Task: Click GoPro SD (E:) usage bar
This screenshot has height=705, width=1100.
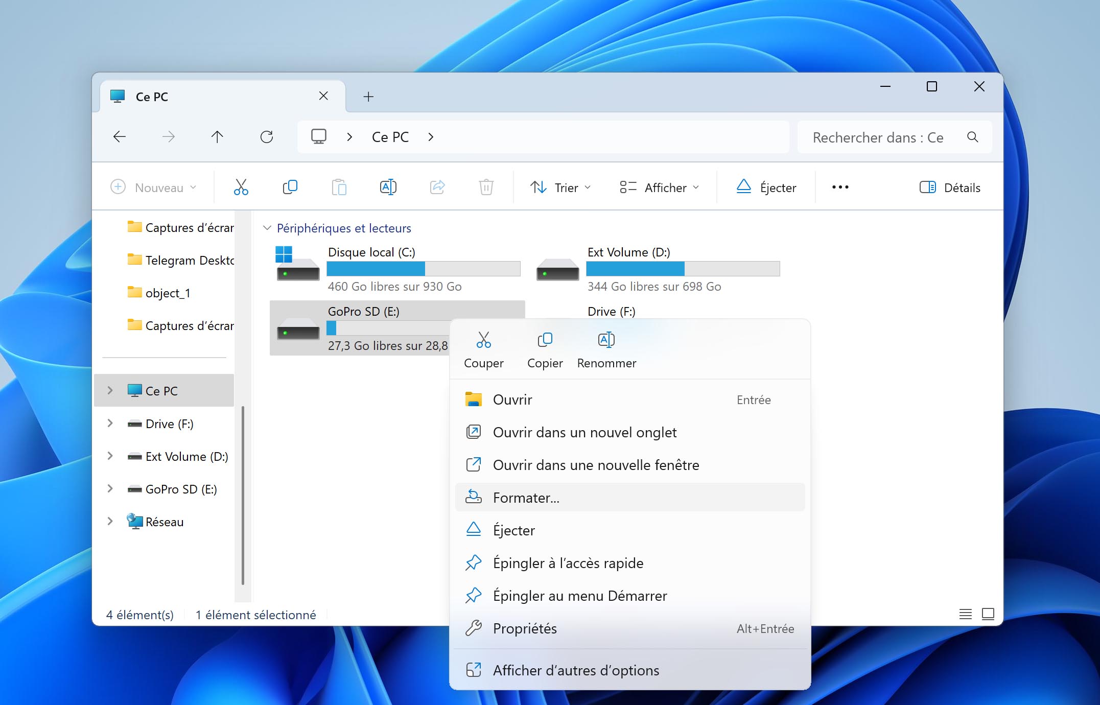Action: [388, 327]
